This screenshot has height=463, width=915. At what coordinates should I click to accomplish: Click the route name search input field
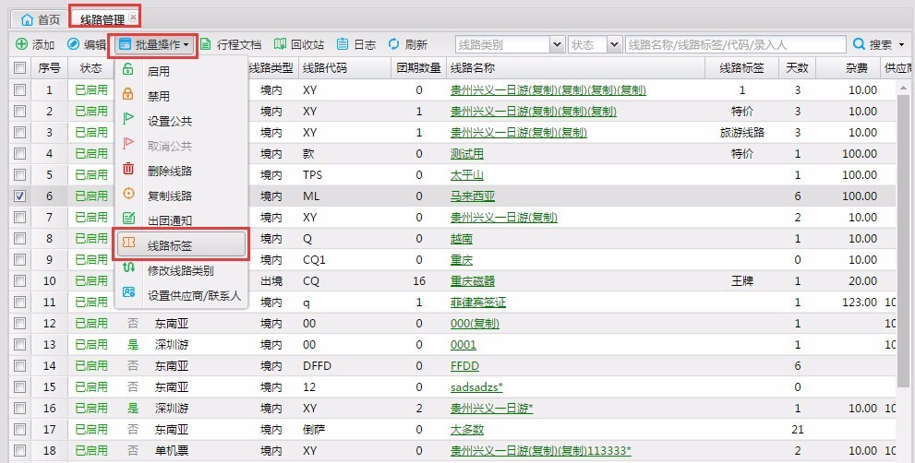pos(734,44)
